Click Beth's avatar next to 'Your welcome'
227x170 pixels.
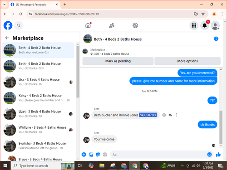click(x=86, y=140)
